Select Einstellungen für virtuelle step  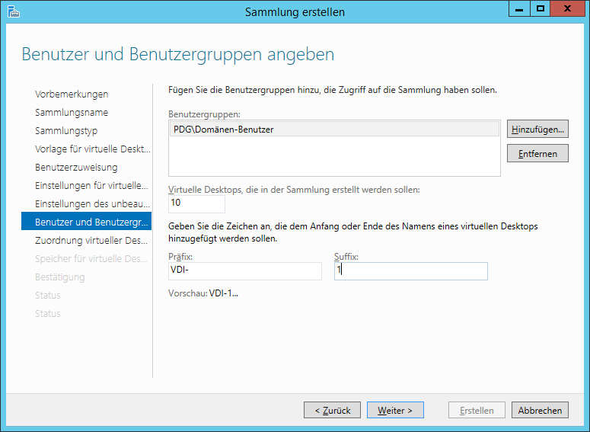91,185
